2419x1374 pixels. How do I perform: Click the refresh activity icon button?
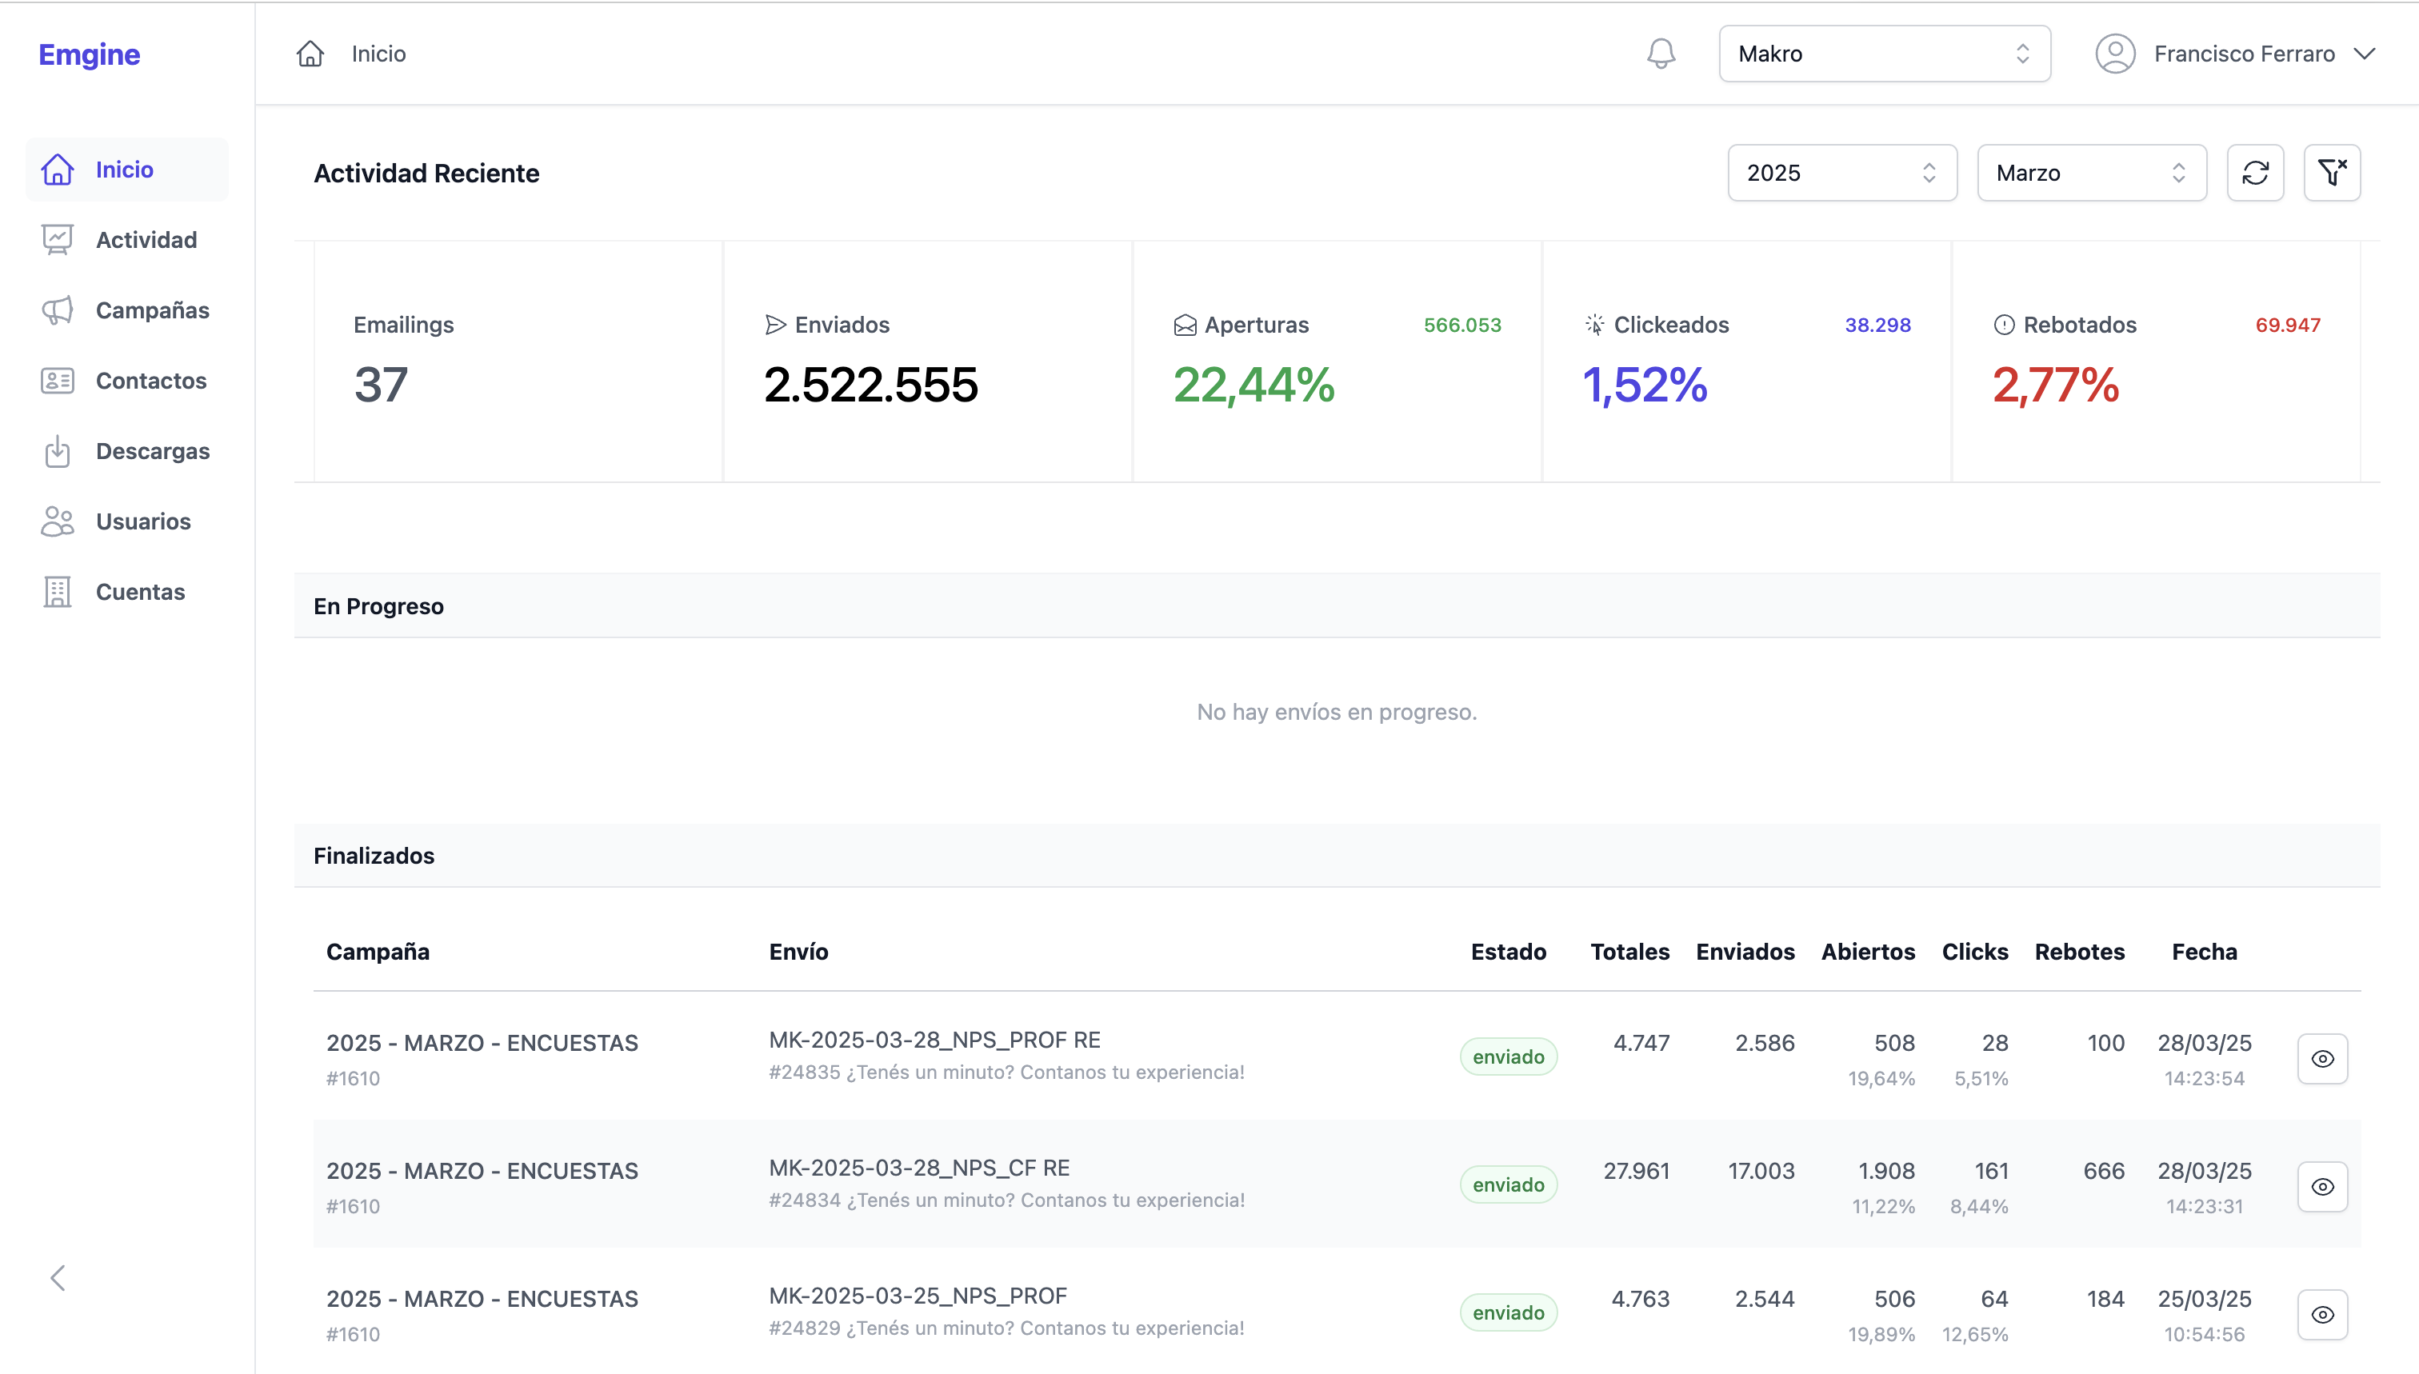[x=2255, y=173]
